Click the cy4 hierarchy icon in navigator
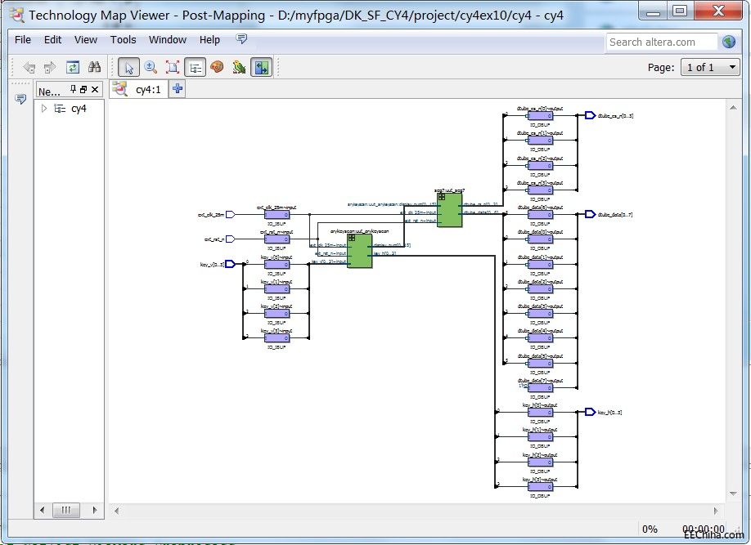 click(x=60, y=109)
